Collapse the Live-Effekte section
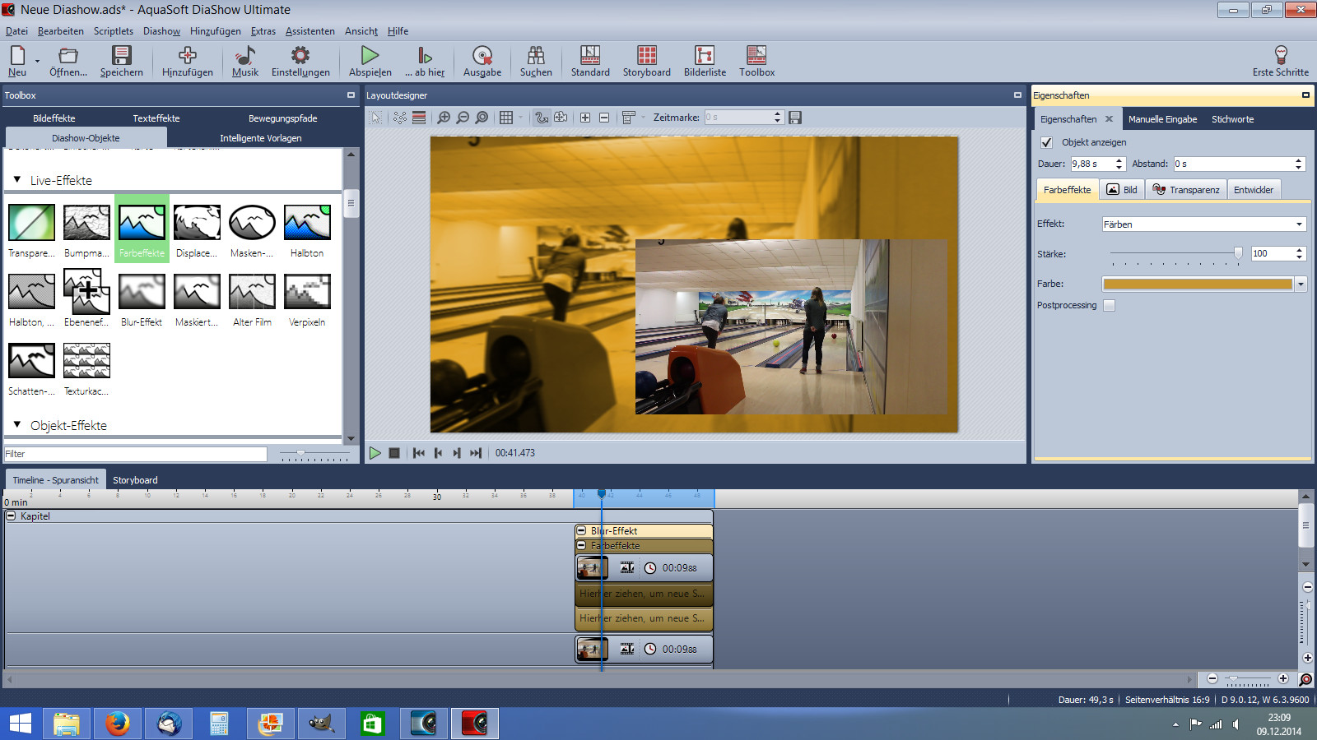The width and height of the screenshot is (1317, 740). [17, 180]
